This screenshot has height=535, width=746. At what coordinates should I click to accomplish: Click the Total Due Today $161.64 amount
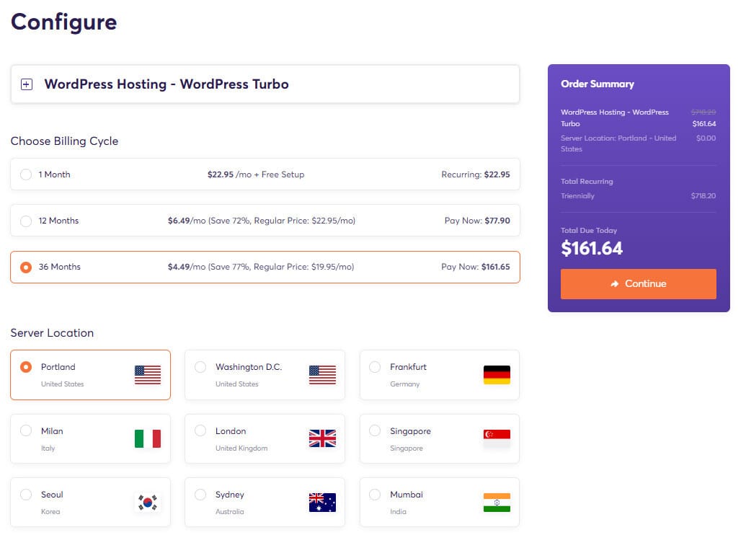pos(592,249)
